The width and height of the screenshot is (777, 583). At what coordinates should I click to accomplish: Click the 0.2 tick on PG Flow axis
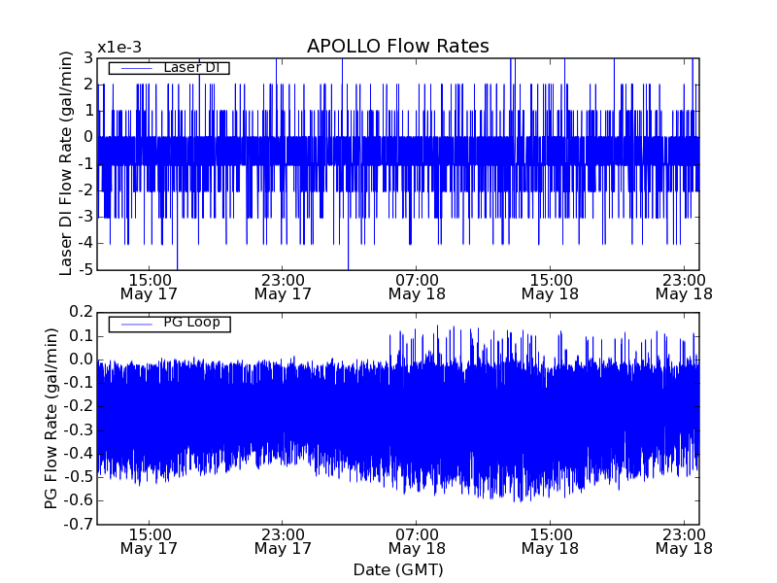click(81, 312)
